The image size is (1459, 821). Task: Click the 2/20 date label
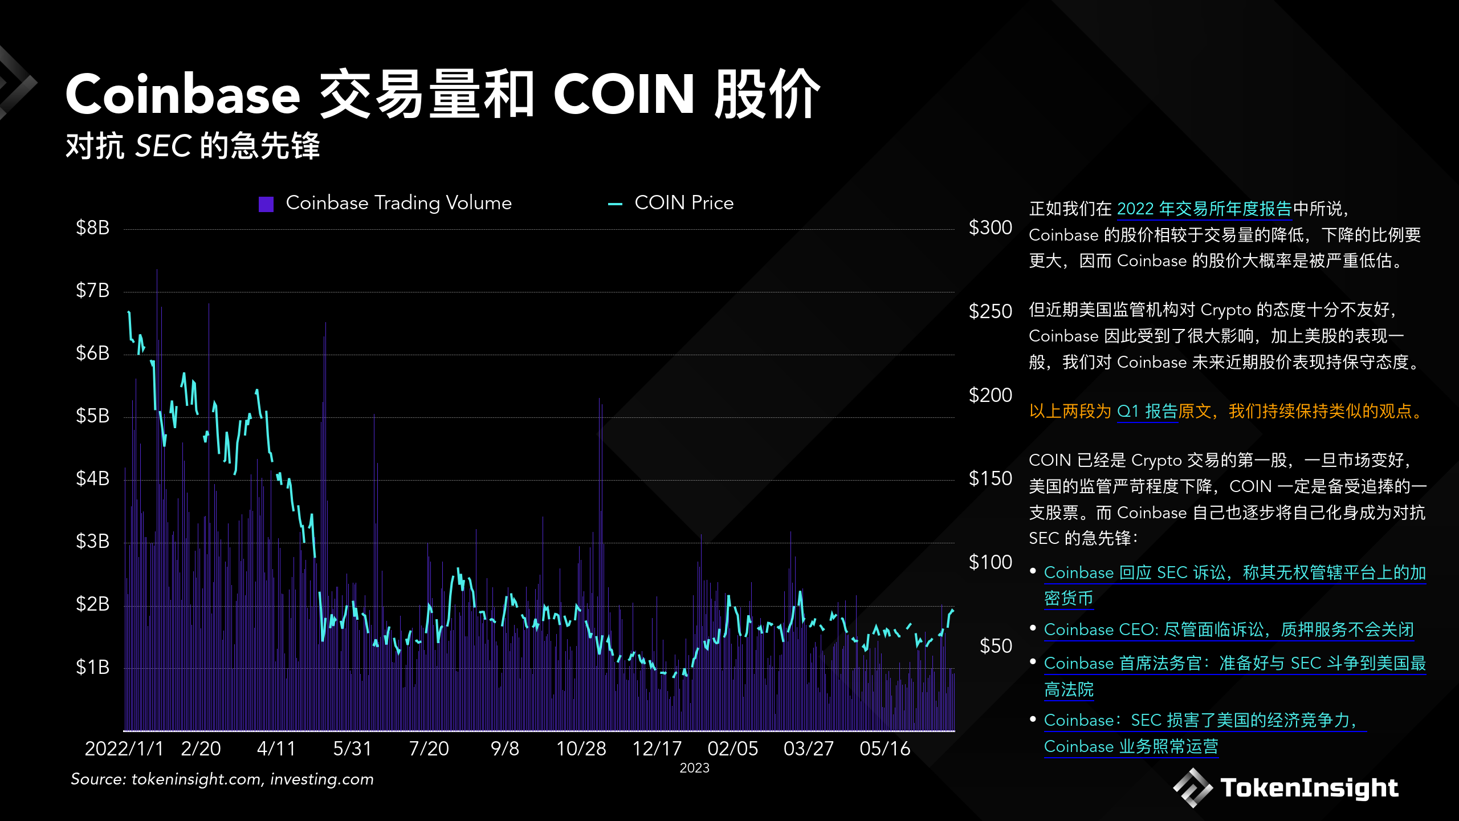coord(201,749)
